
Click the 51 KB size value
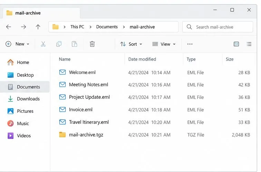(x=244, y=110)
